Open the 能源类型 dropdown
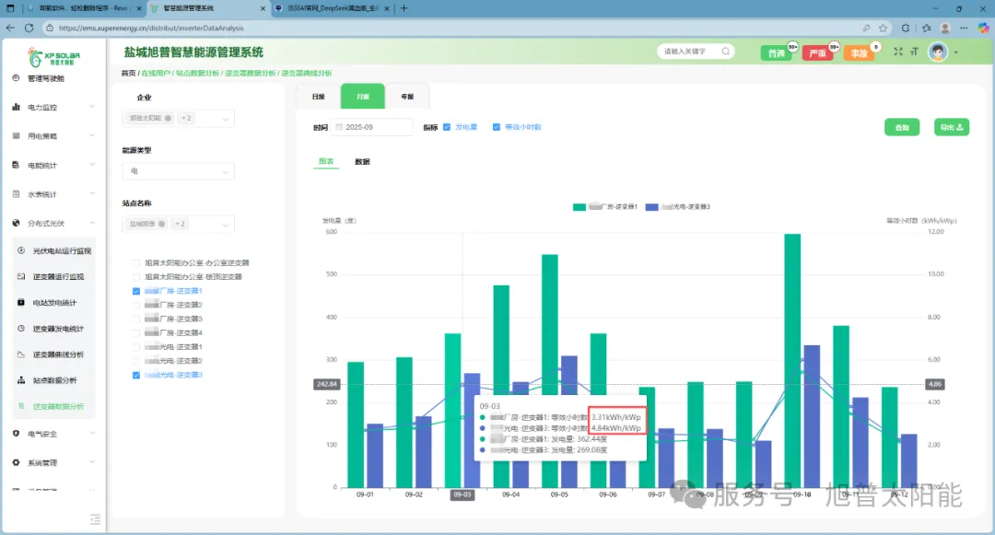 (178, 171)
